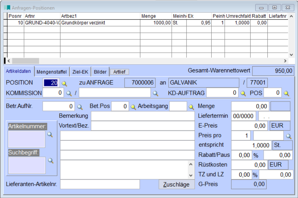Image resolution: width=298 pixels, height=198 pixels.
Task: Click into the Bemerkung input field
Action: [142, 116]
